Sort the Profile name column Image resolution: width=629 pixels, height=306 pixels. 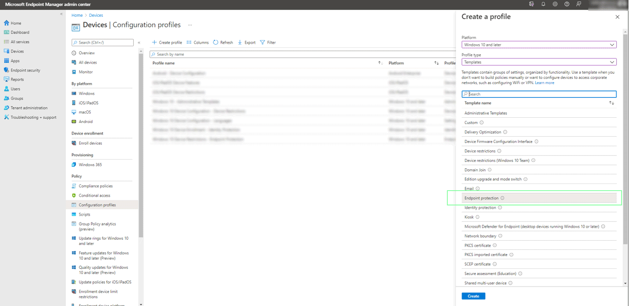click(x=380, y=63)
